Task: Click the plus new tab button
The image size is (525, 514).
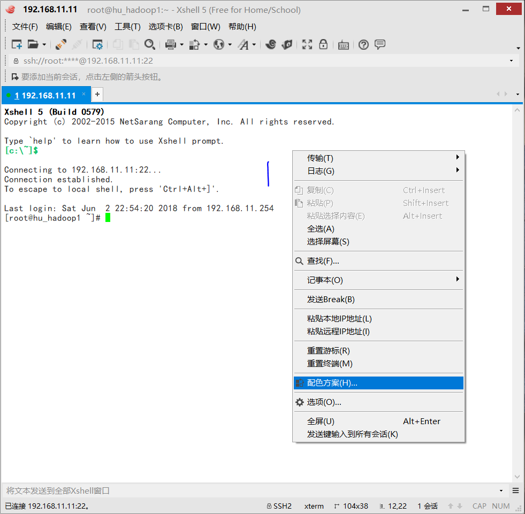Action: [x=97, y=94]
